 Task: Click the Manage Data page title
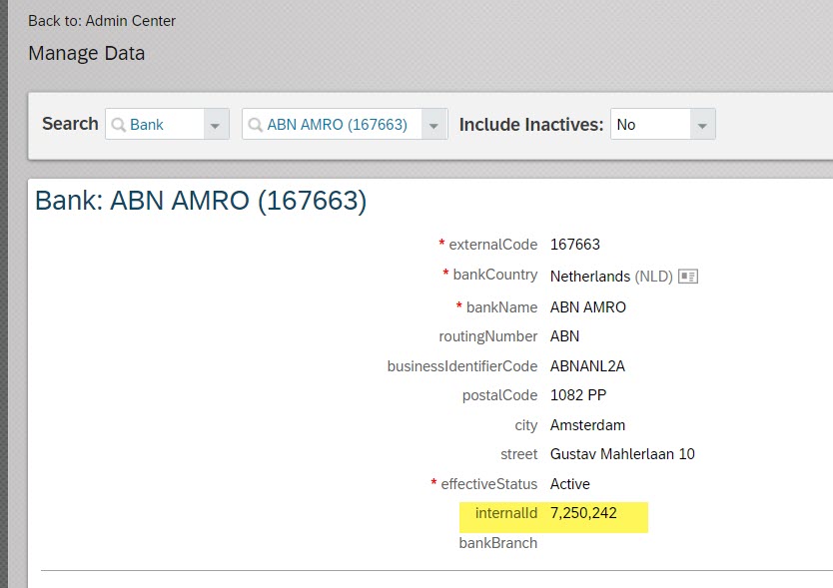[x=87, y=53]
